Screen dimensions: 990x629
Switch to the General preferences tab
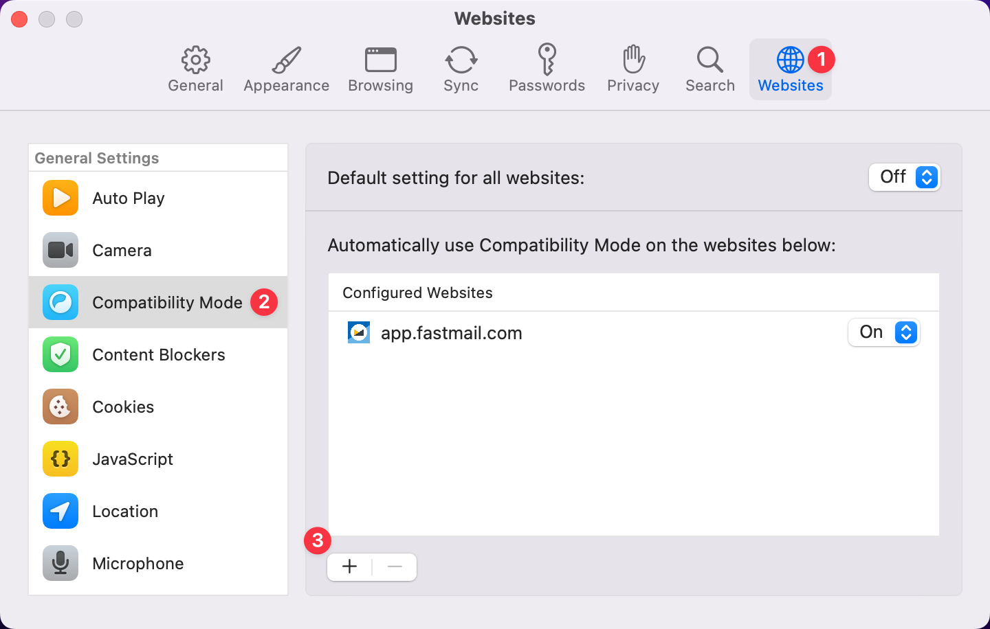(195, 69)
